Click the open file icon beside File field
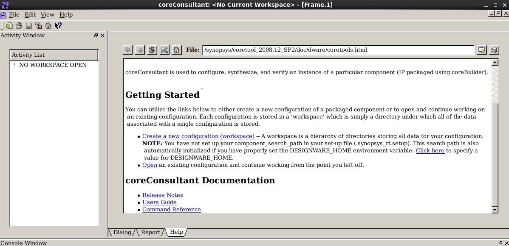The image size is (509, 246). click(481, 50)
